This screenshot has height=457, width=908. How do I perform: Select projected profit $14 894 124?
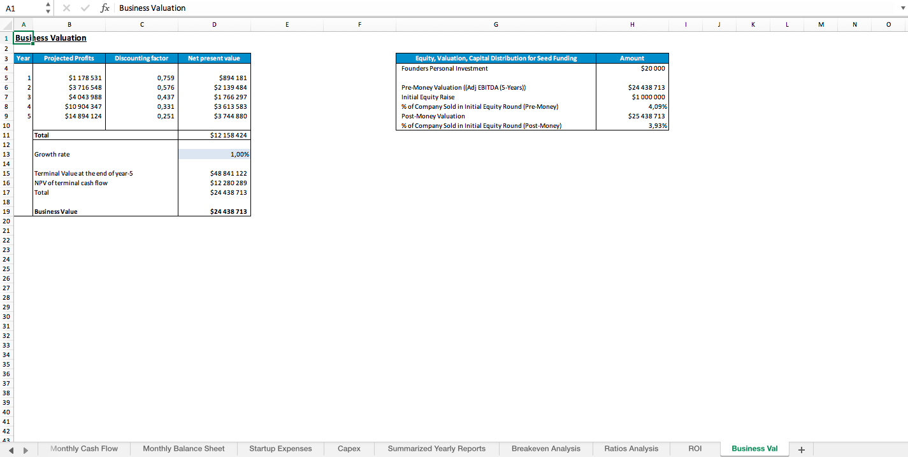pyautogui.click(x=69, y=116)
